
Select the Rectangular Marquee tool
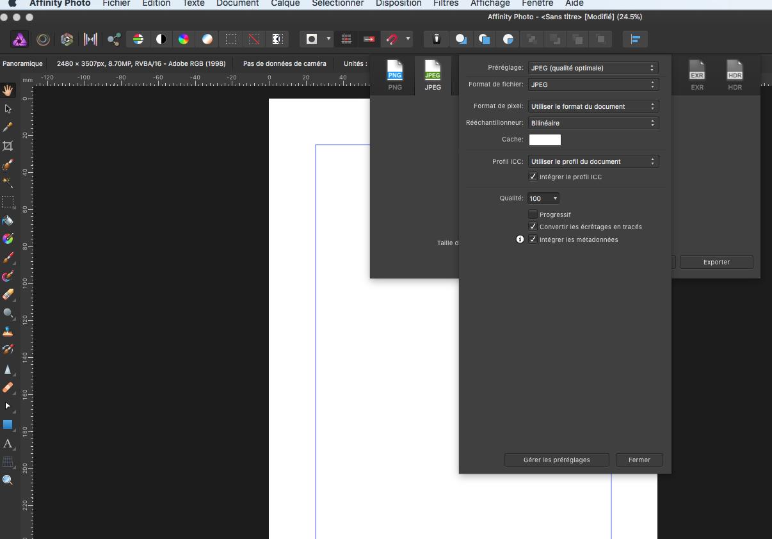(x=8, y=202)
